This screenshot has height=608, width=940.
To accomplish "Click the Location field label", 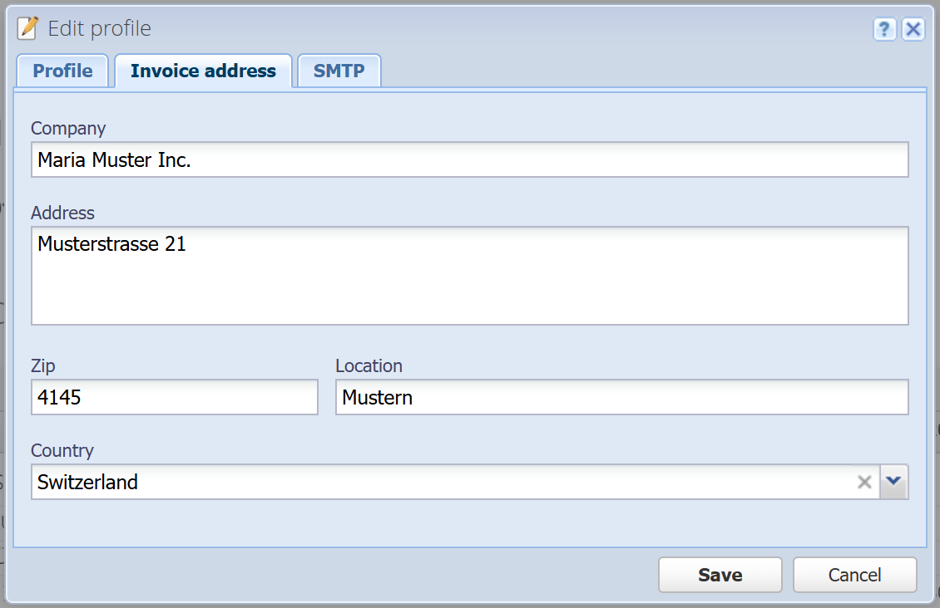I will [x=369, y=365].
